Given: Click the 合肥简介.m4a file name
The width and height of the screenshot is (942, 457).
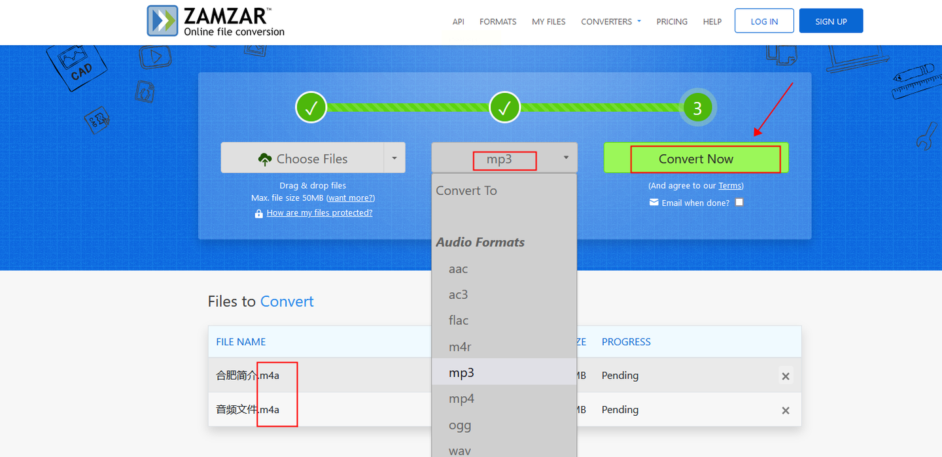Looking at the screenshot, I should click(248, 375).
